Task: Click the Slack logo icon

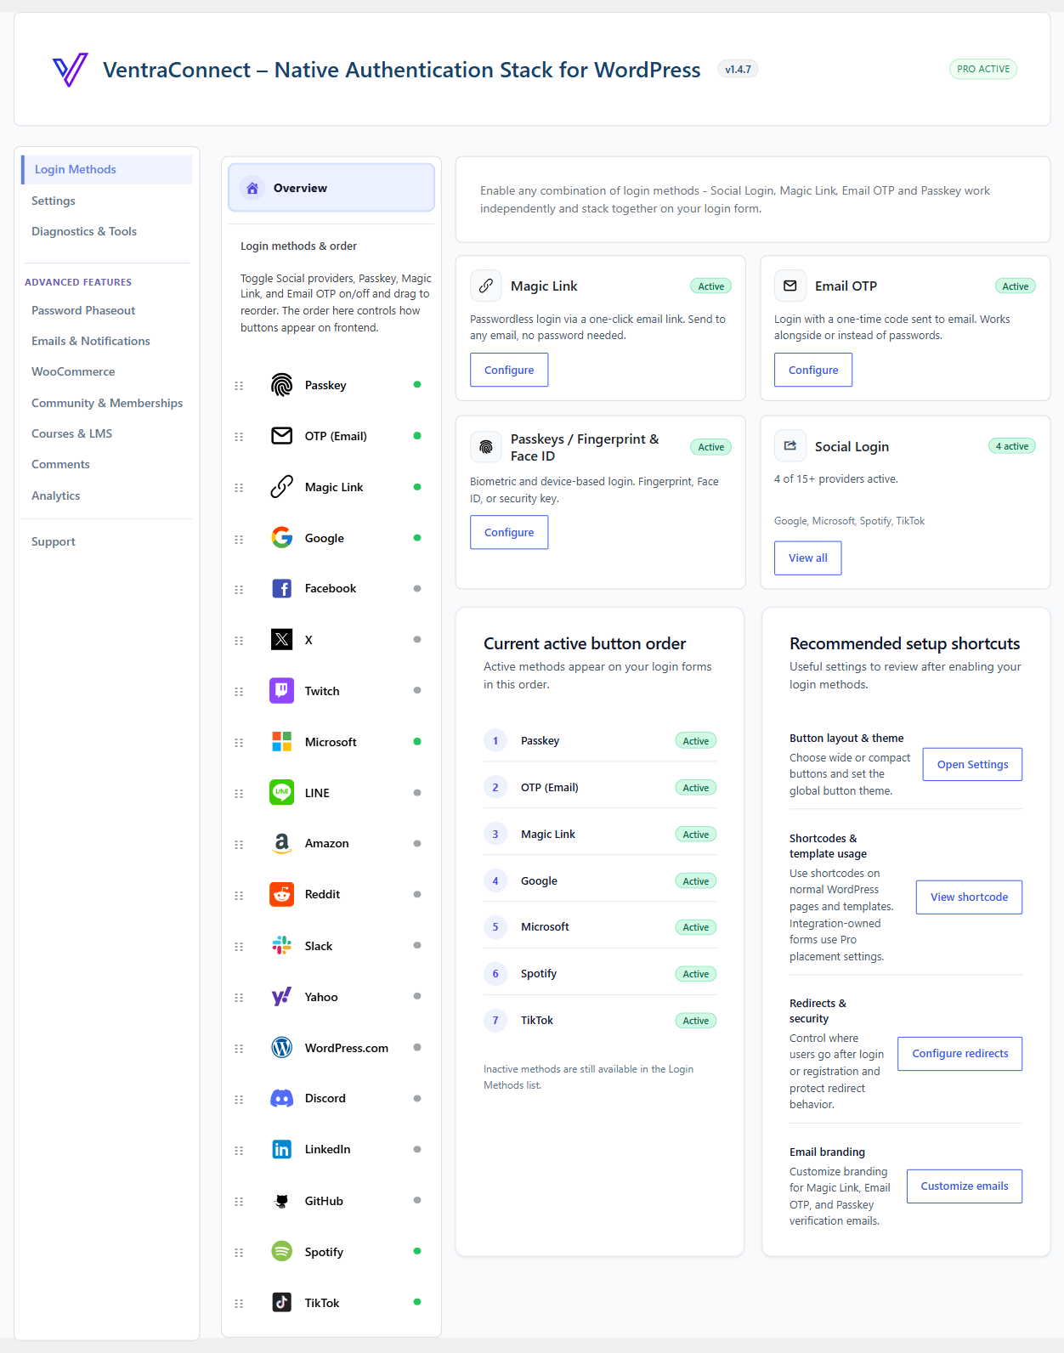Action: pyautogui.click(x=281, y=945)
